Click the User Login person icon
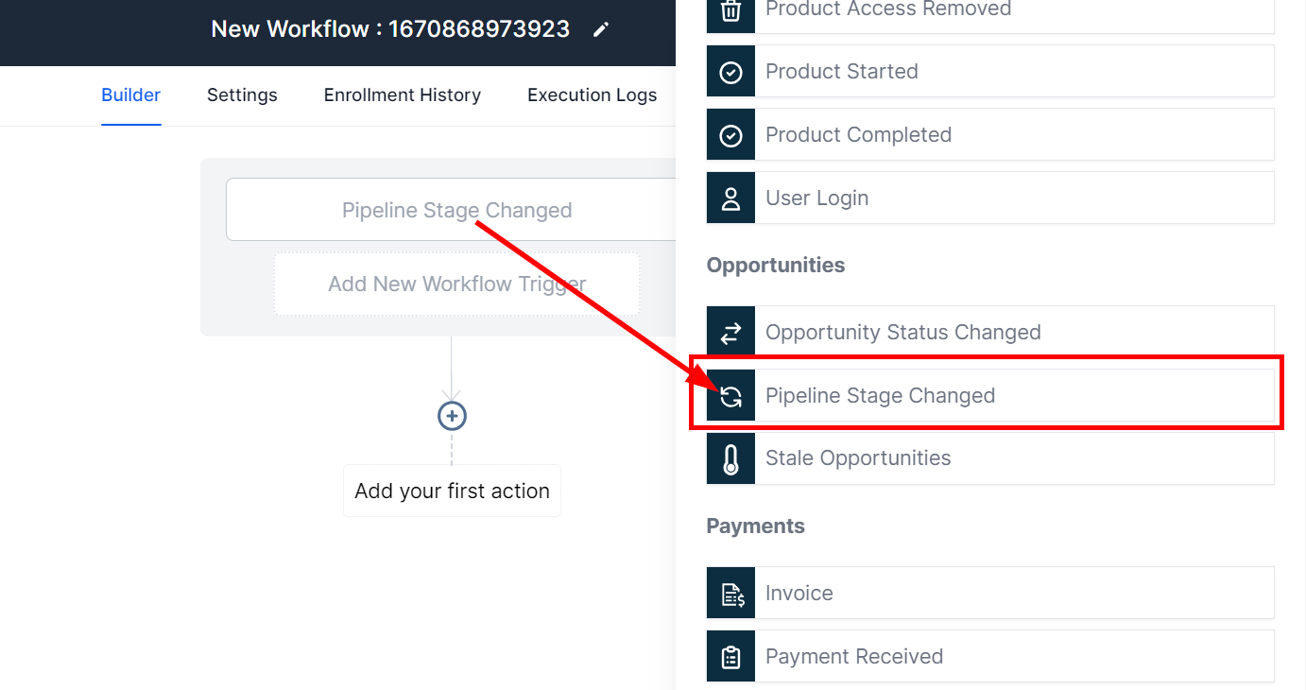The image size is (1306, 690). pos(730,198)
